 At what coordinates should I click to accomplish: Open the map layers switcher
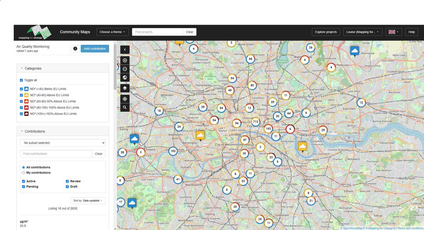125,88
